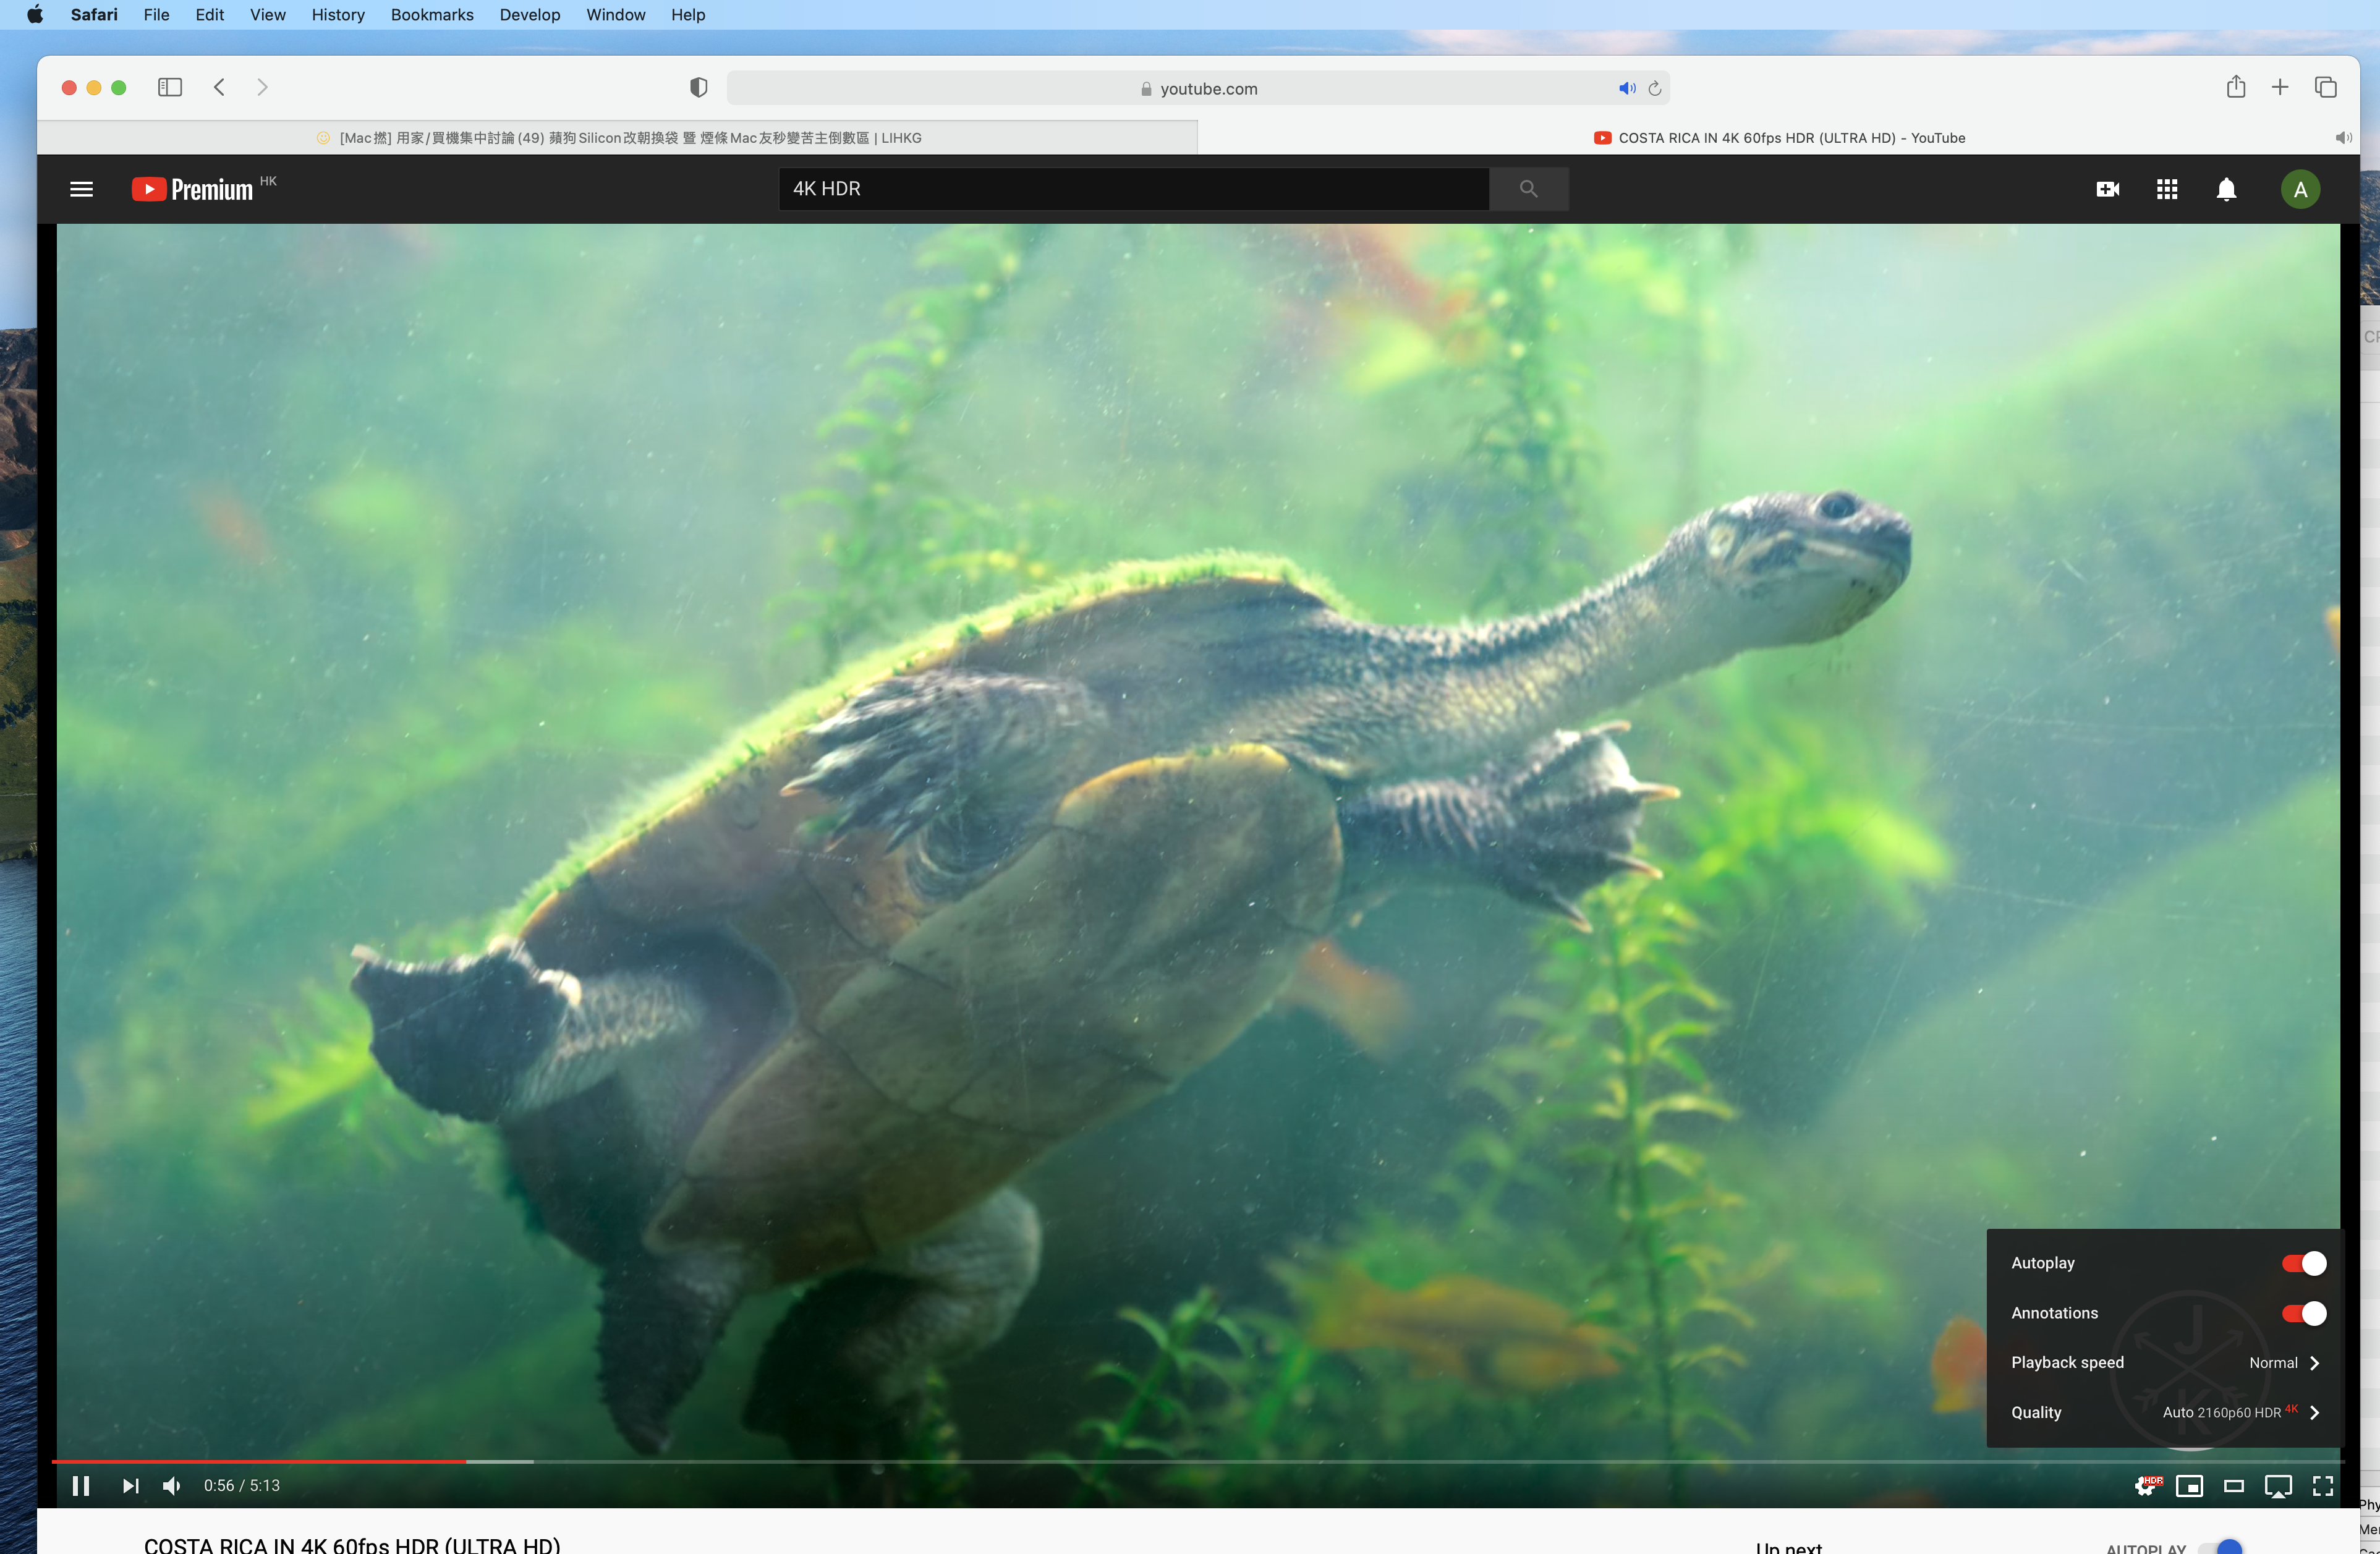Go forward to next page
The width and height of the screenshot is (2380, 1554).
(262, 87)
